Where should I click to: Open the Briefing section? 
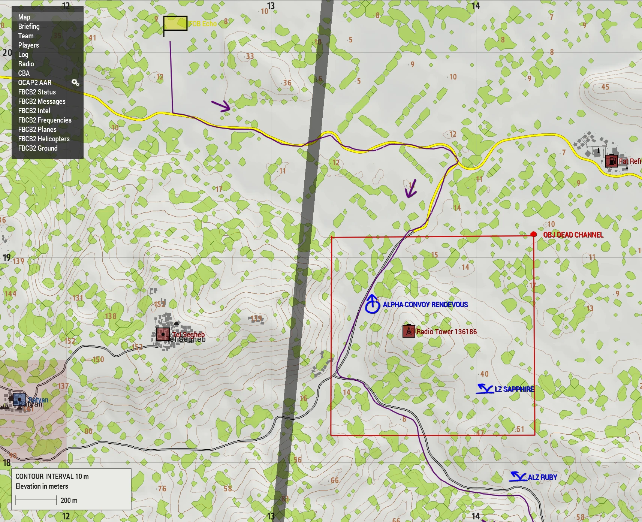[x=29, y=26]
